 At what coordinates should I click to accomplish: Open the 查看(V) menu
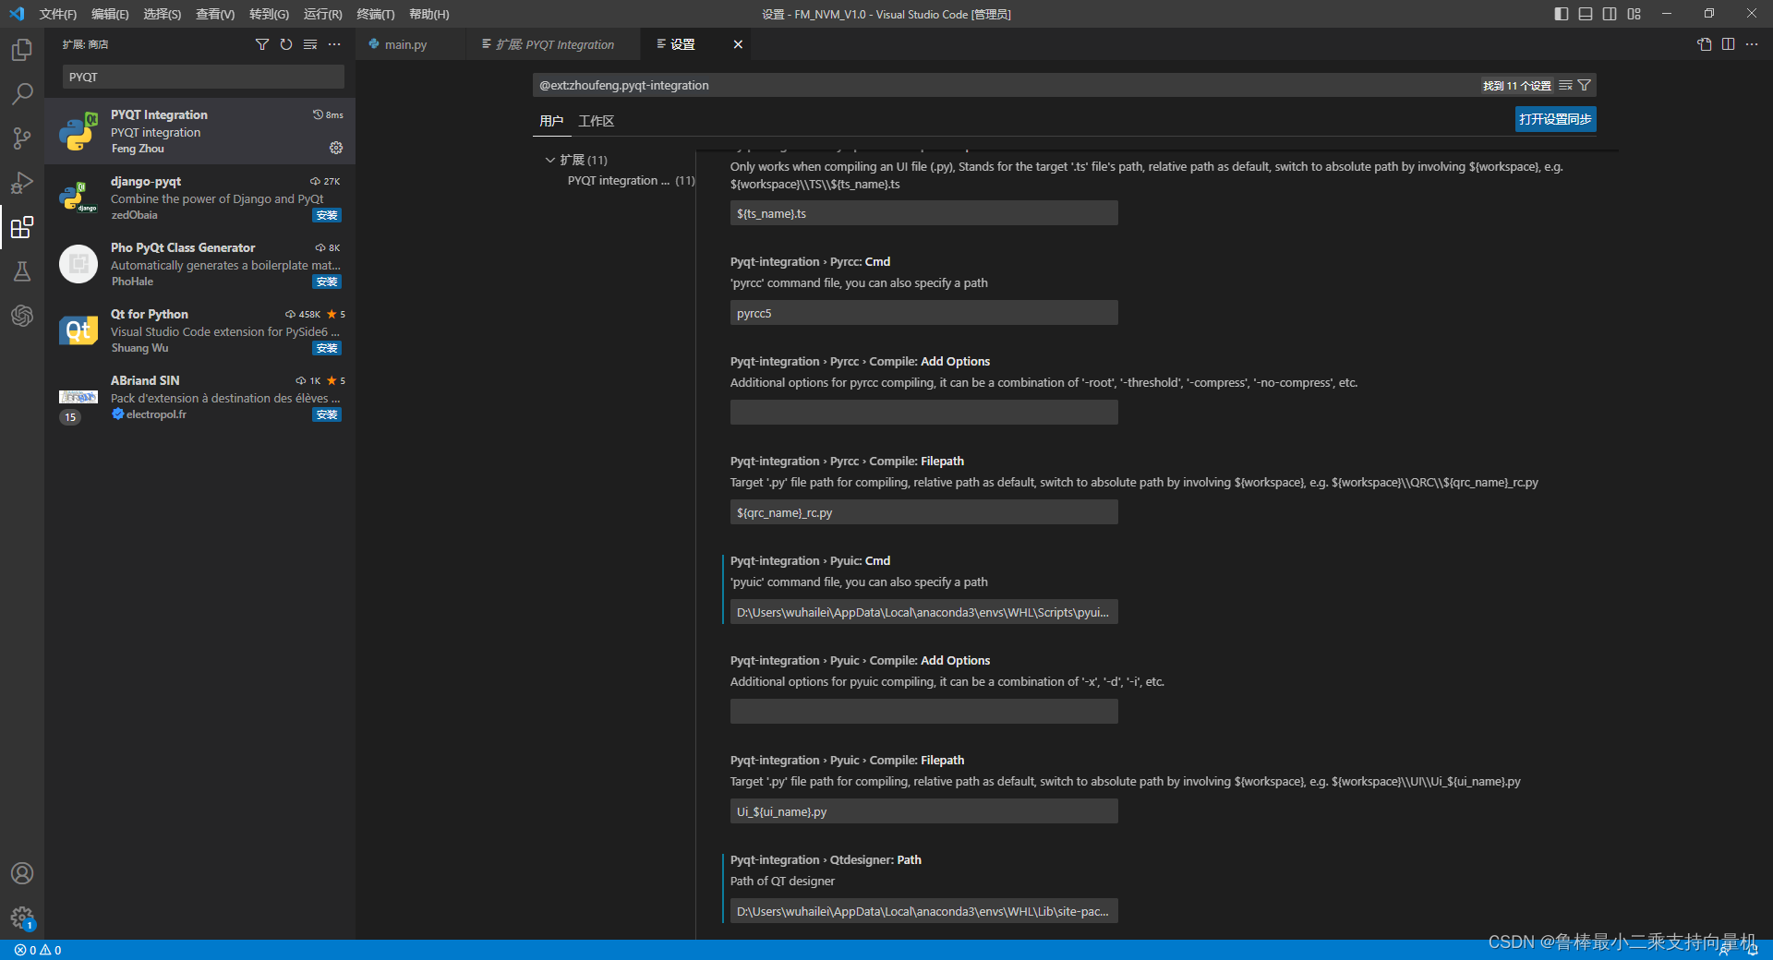tap(215, 14)
